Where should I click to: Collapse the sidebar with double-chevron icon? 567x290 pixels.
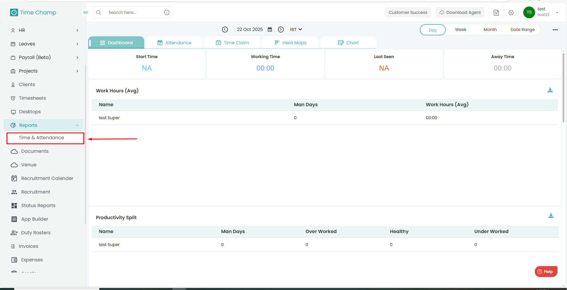tap(85, 12)
